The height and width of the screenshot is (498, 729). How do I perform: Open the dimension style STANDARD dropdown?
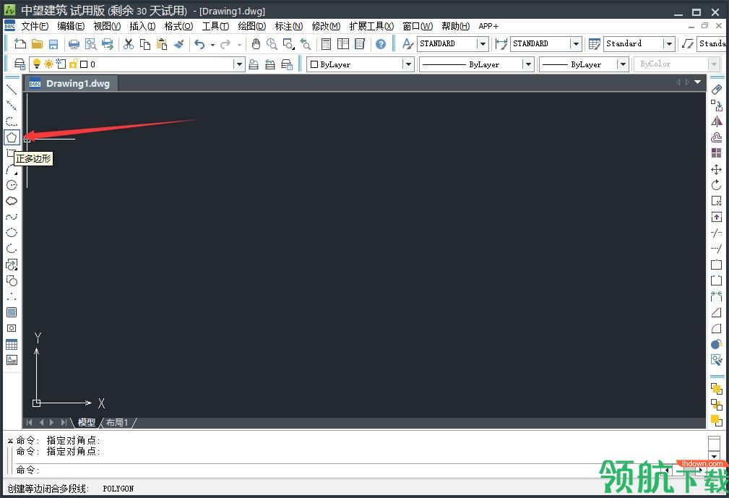point(576,43)
